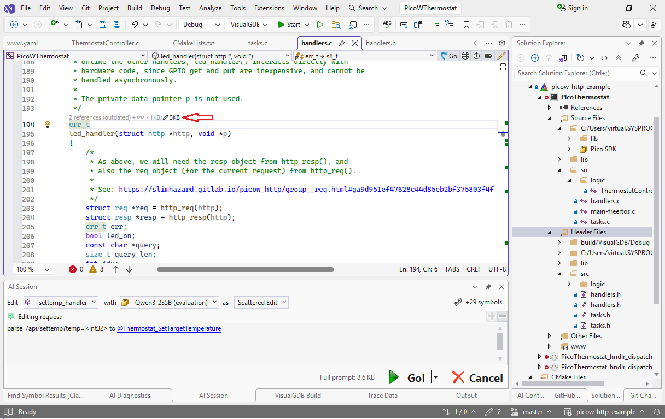Viewport: 665px width, 419px height.
Task: Toggle pin on the handlers.c tab
Action: (342, 43)
